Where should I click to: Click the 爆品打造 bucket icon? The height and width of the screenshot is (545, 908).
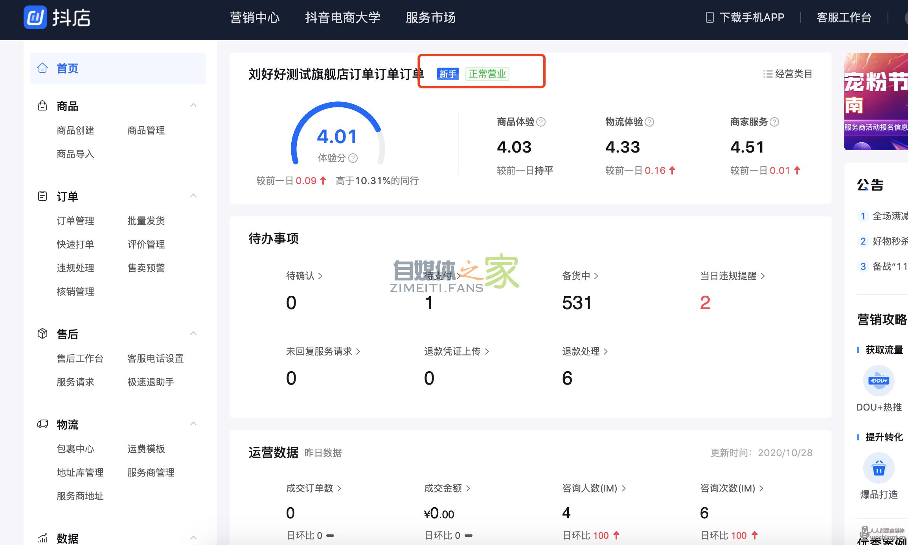(879, 468)
